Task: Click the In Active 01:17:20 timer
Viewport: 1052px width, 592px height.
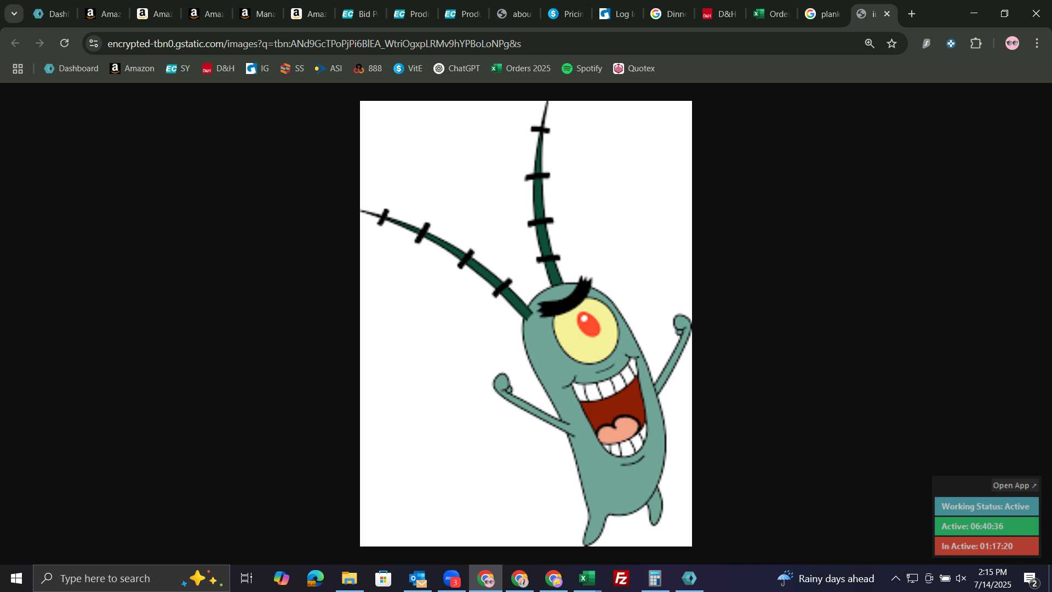Action: pyautogui.click(x=986, y=546)
